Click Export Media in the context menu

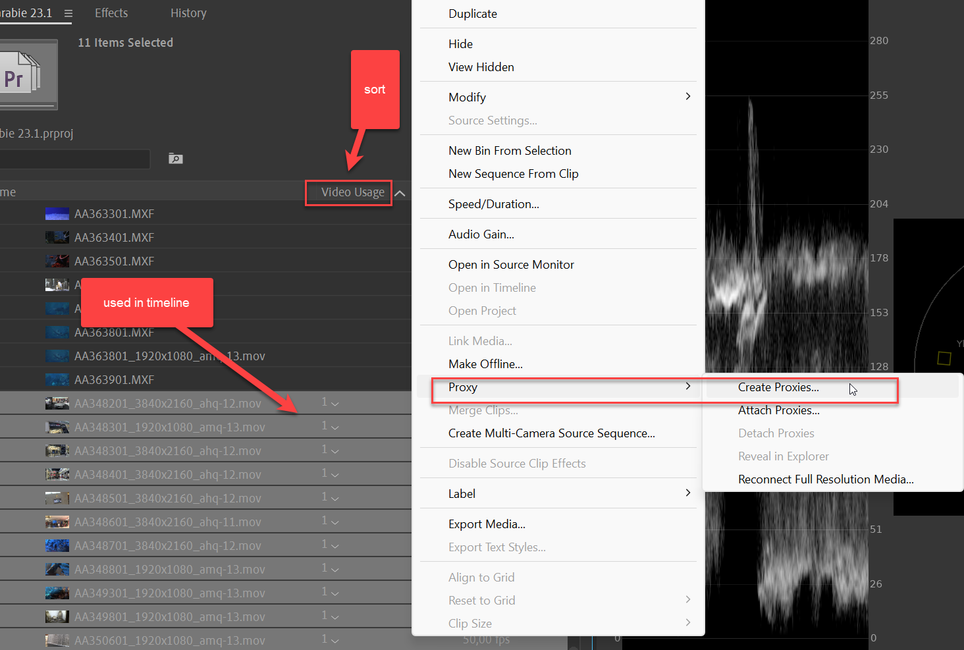[x=487, y=524]
